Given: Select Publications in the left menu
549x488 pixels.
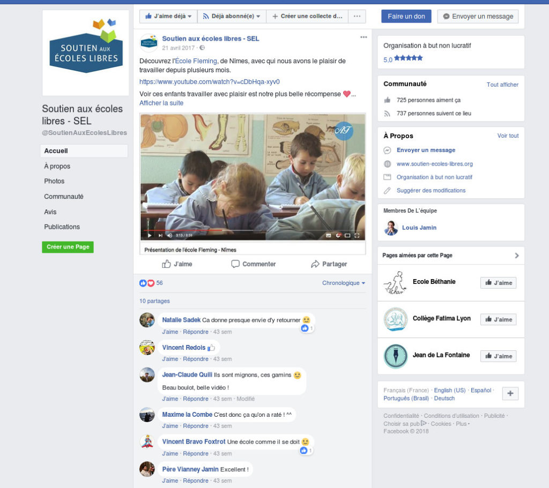Looking at the screenshot, I should [62, 227].
